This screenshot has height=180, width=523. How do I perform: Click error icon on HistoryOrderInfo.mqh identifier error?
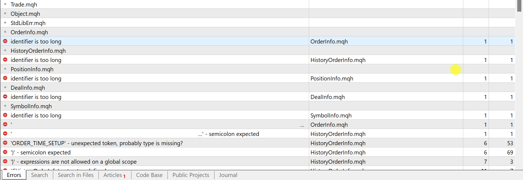pos(5,60)
